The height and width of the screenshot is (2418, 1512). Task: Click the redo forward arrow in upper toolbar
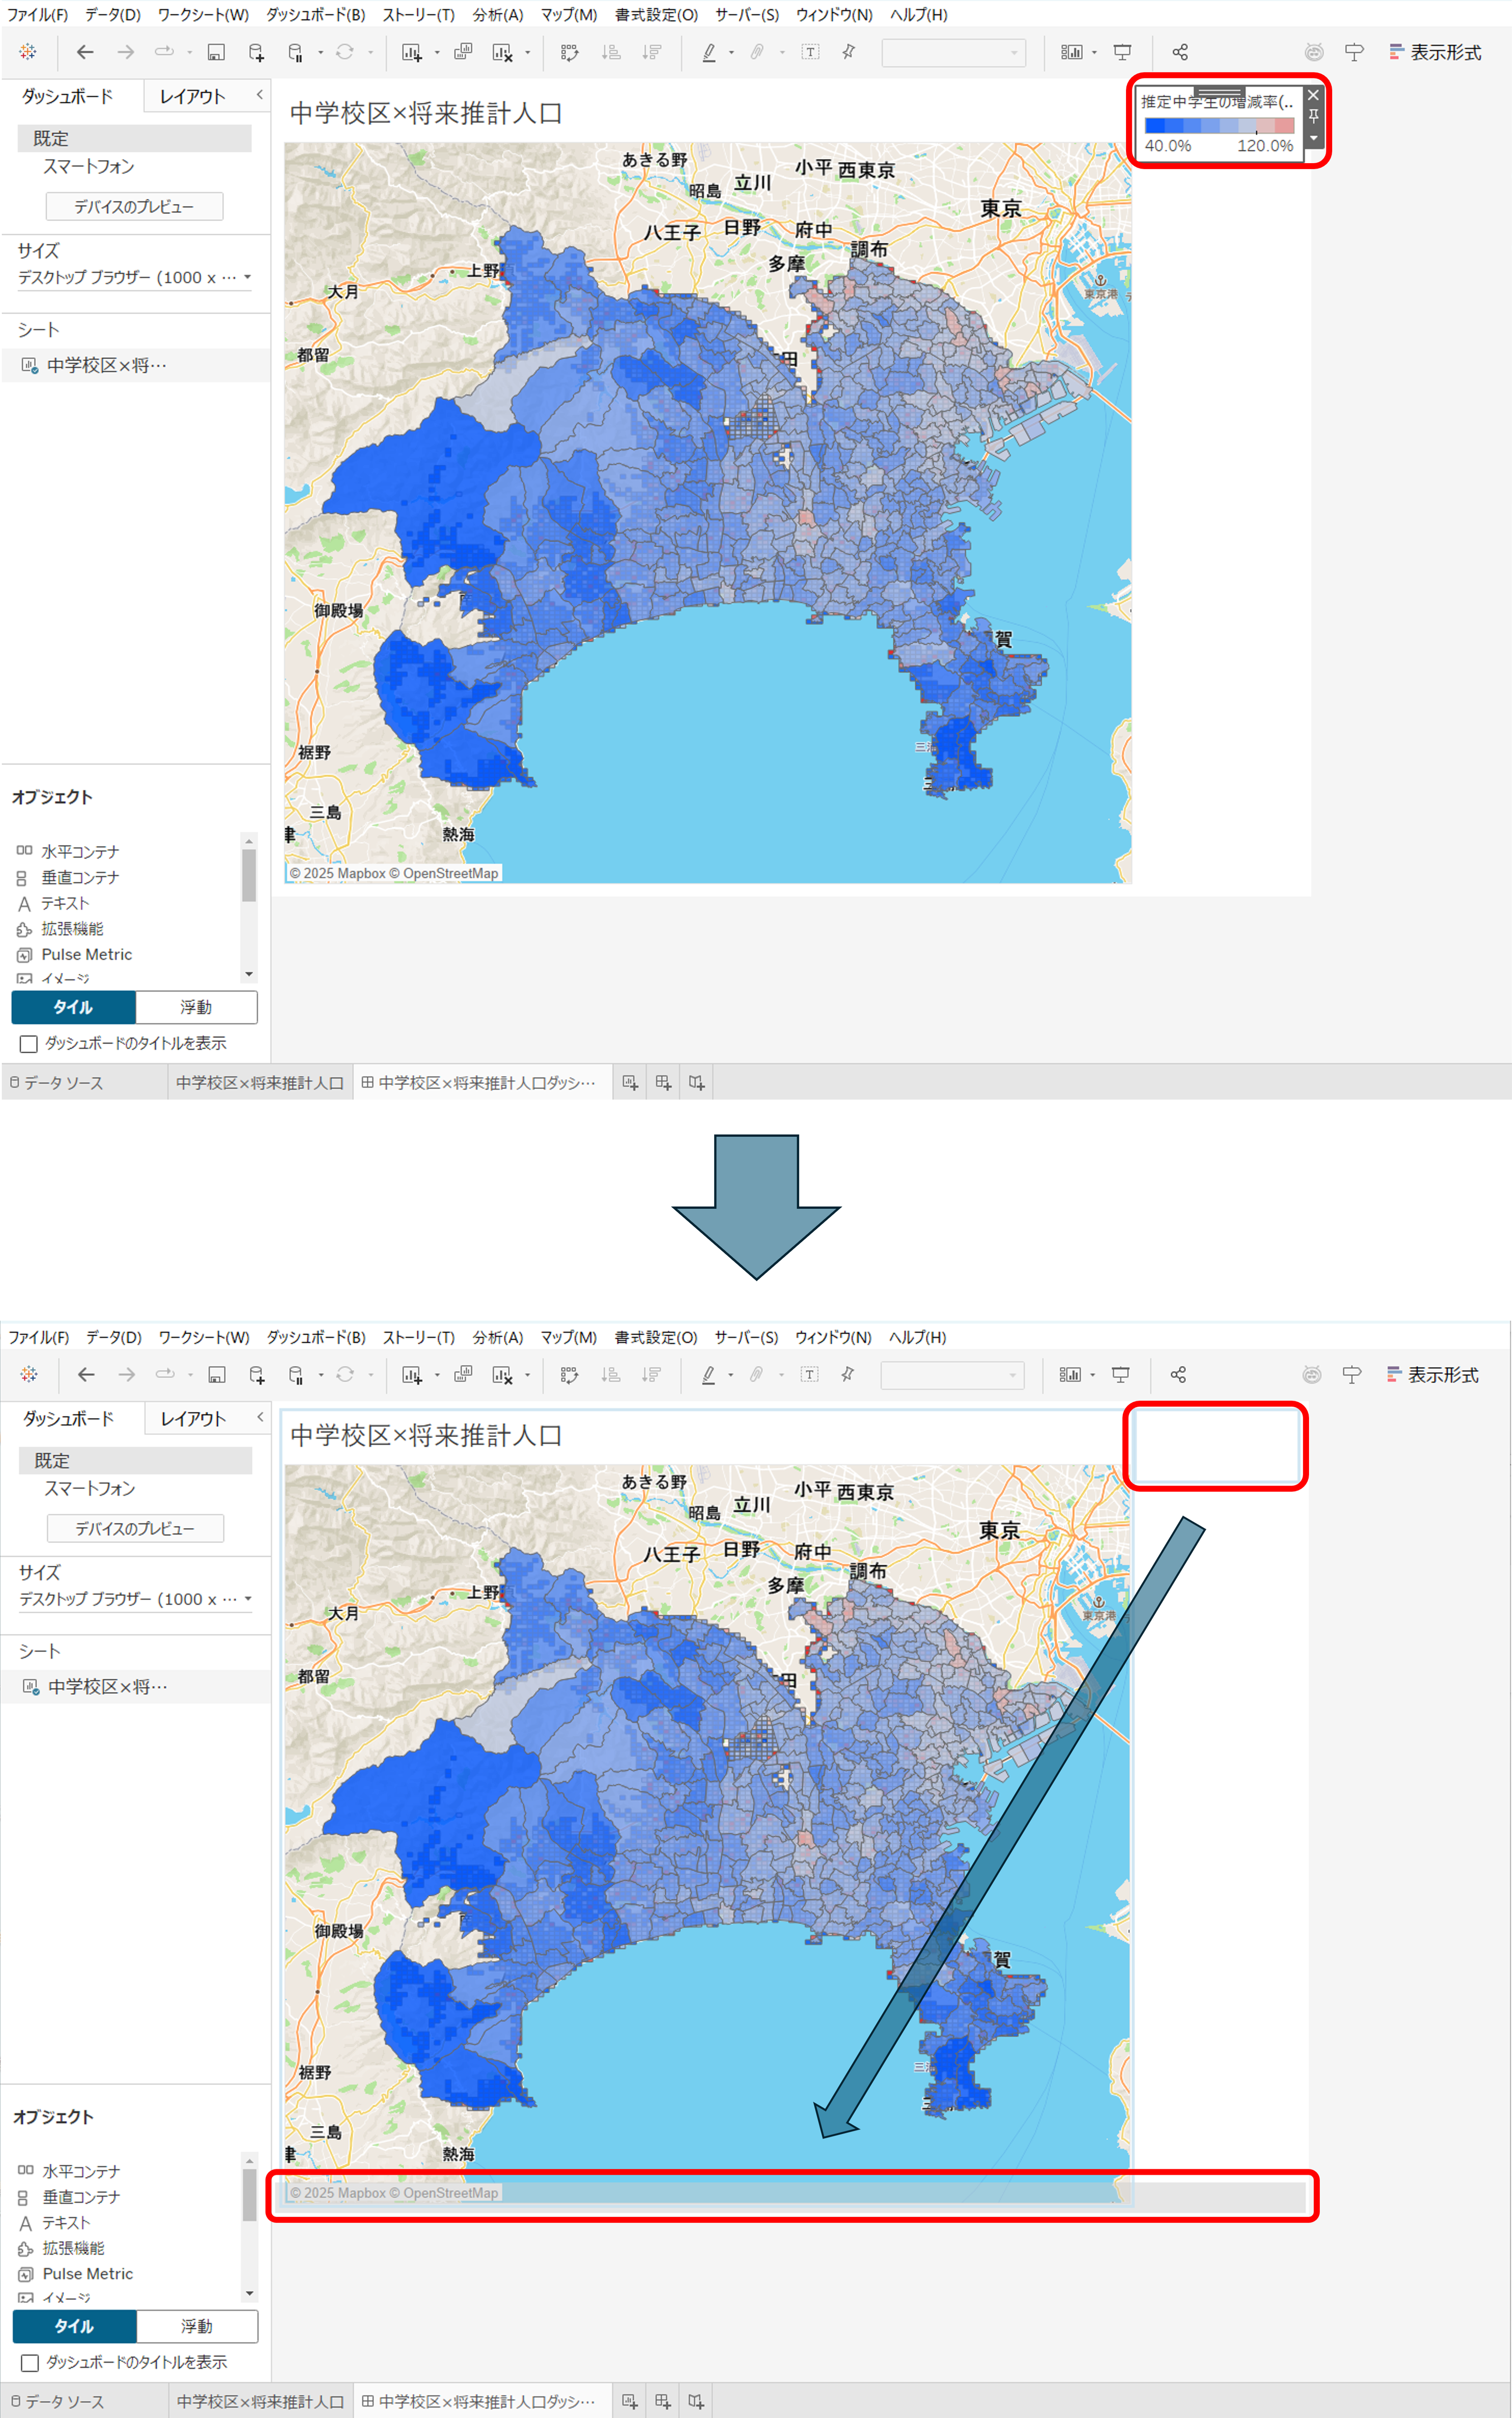tap(125, 52)
